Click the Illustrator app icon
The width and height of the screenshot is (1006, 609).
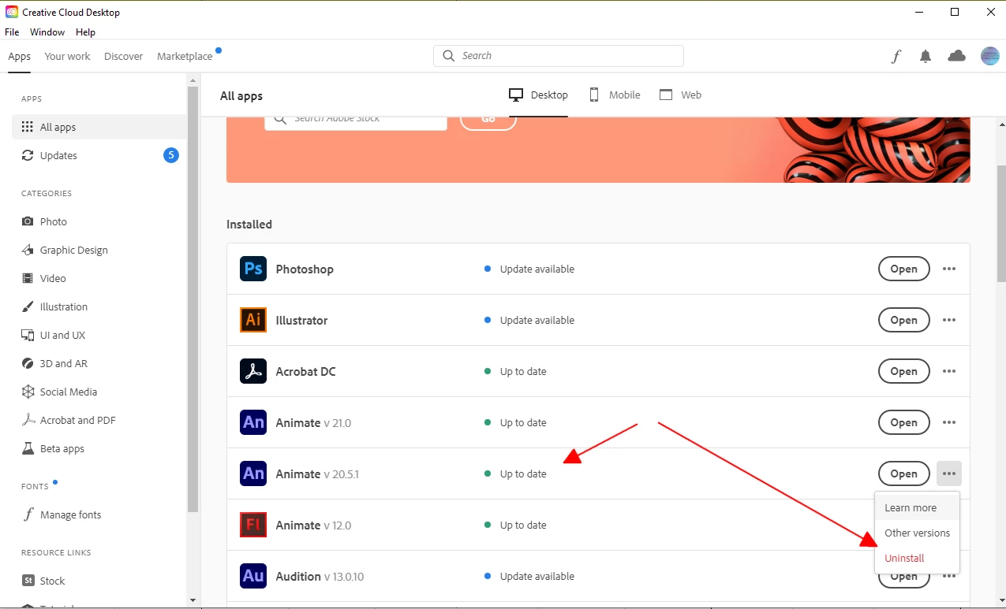click(x=253, y=320)
